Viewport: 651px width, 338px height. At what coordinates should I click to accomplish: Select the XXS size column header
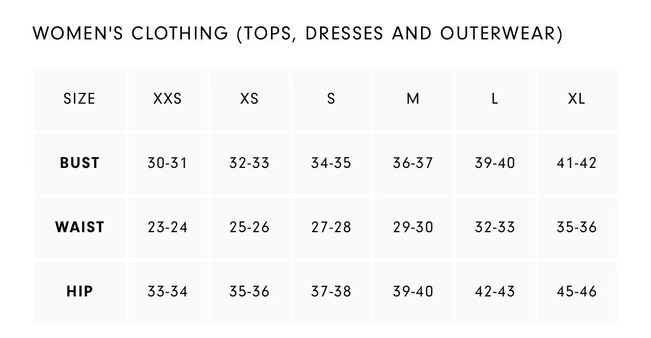tap(167, 99)
